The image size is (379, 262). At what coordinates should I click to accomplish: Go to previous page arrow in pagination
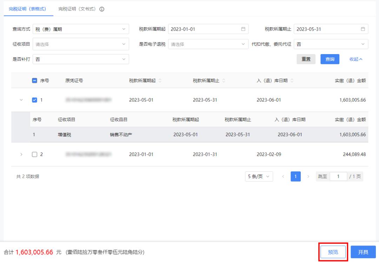pos(283,176)
